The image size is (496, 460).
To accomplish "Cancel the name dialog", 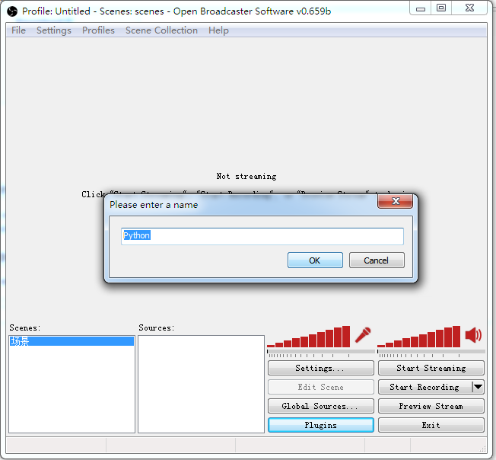I will (377, 260).
